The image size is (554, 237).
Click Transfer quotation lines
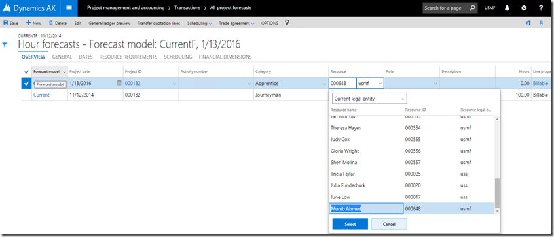tap(159, 24)
